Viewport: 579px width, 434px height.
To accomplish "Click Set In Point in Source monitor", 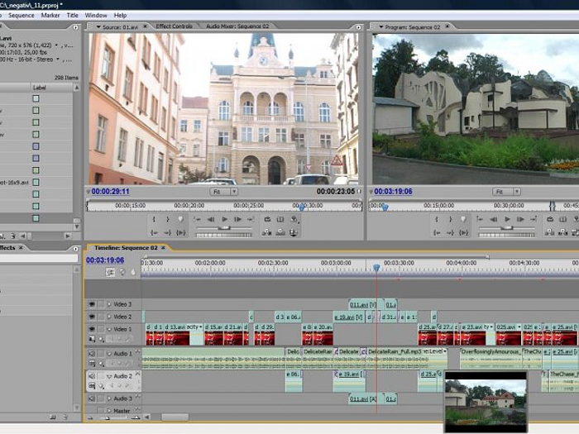I will pos(155,220).
